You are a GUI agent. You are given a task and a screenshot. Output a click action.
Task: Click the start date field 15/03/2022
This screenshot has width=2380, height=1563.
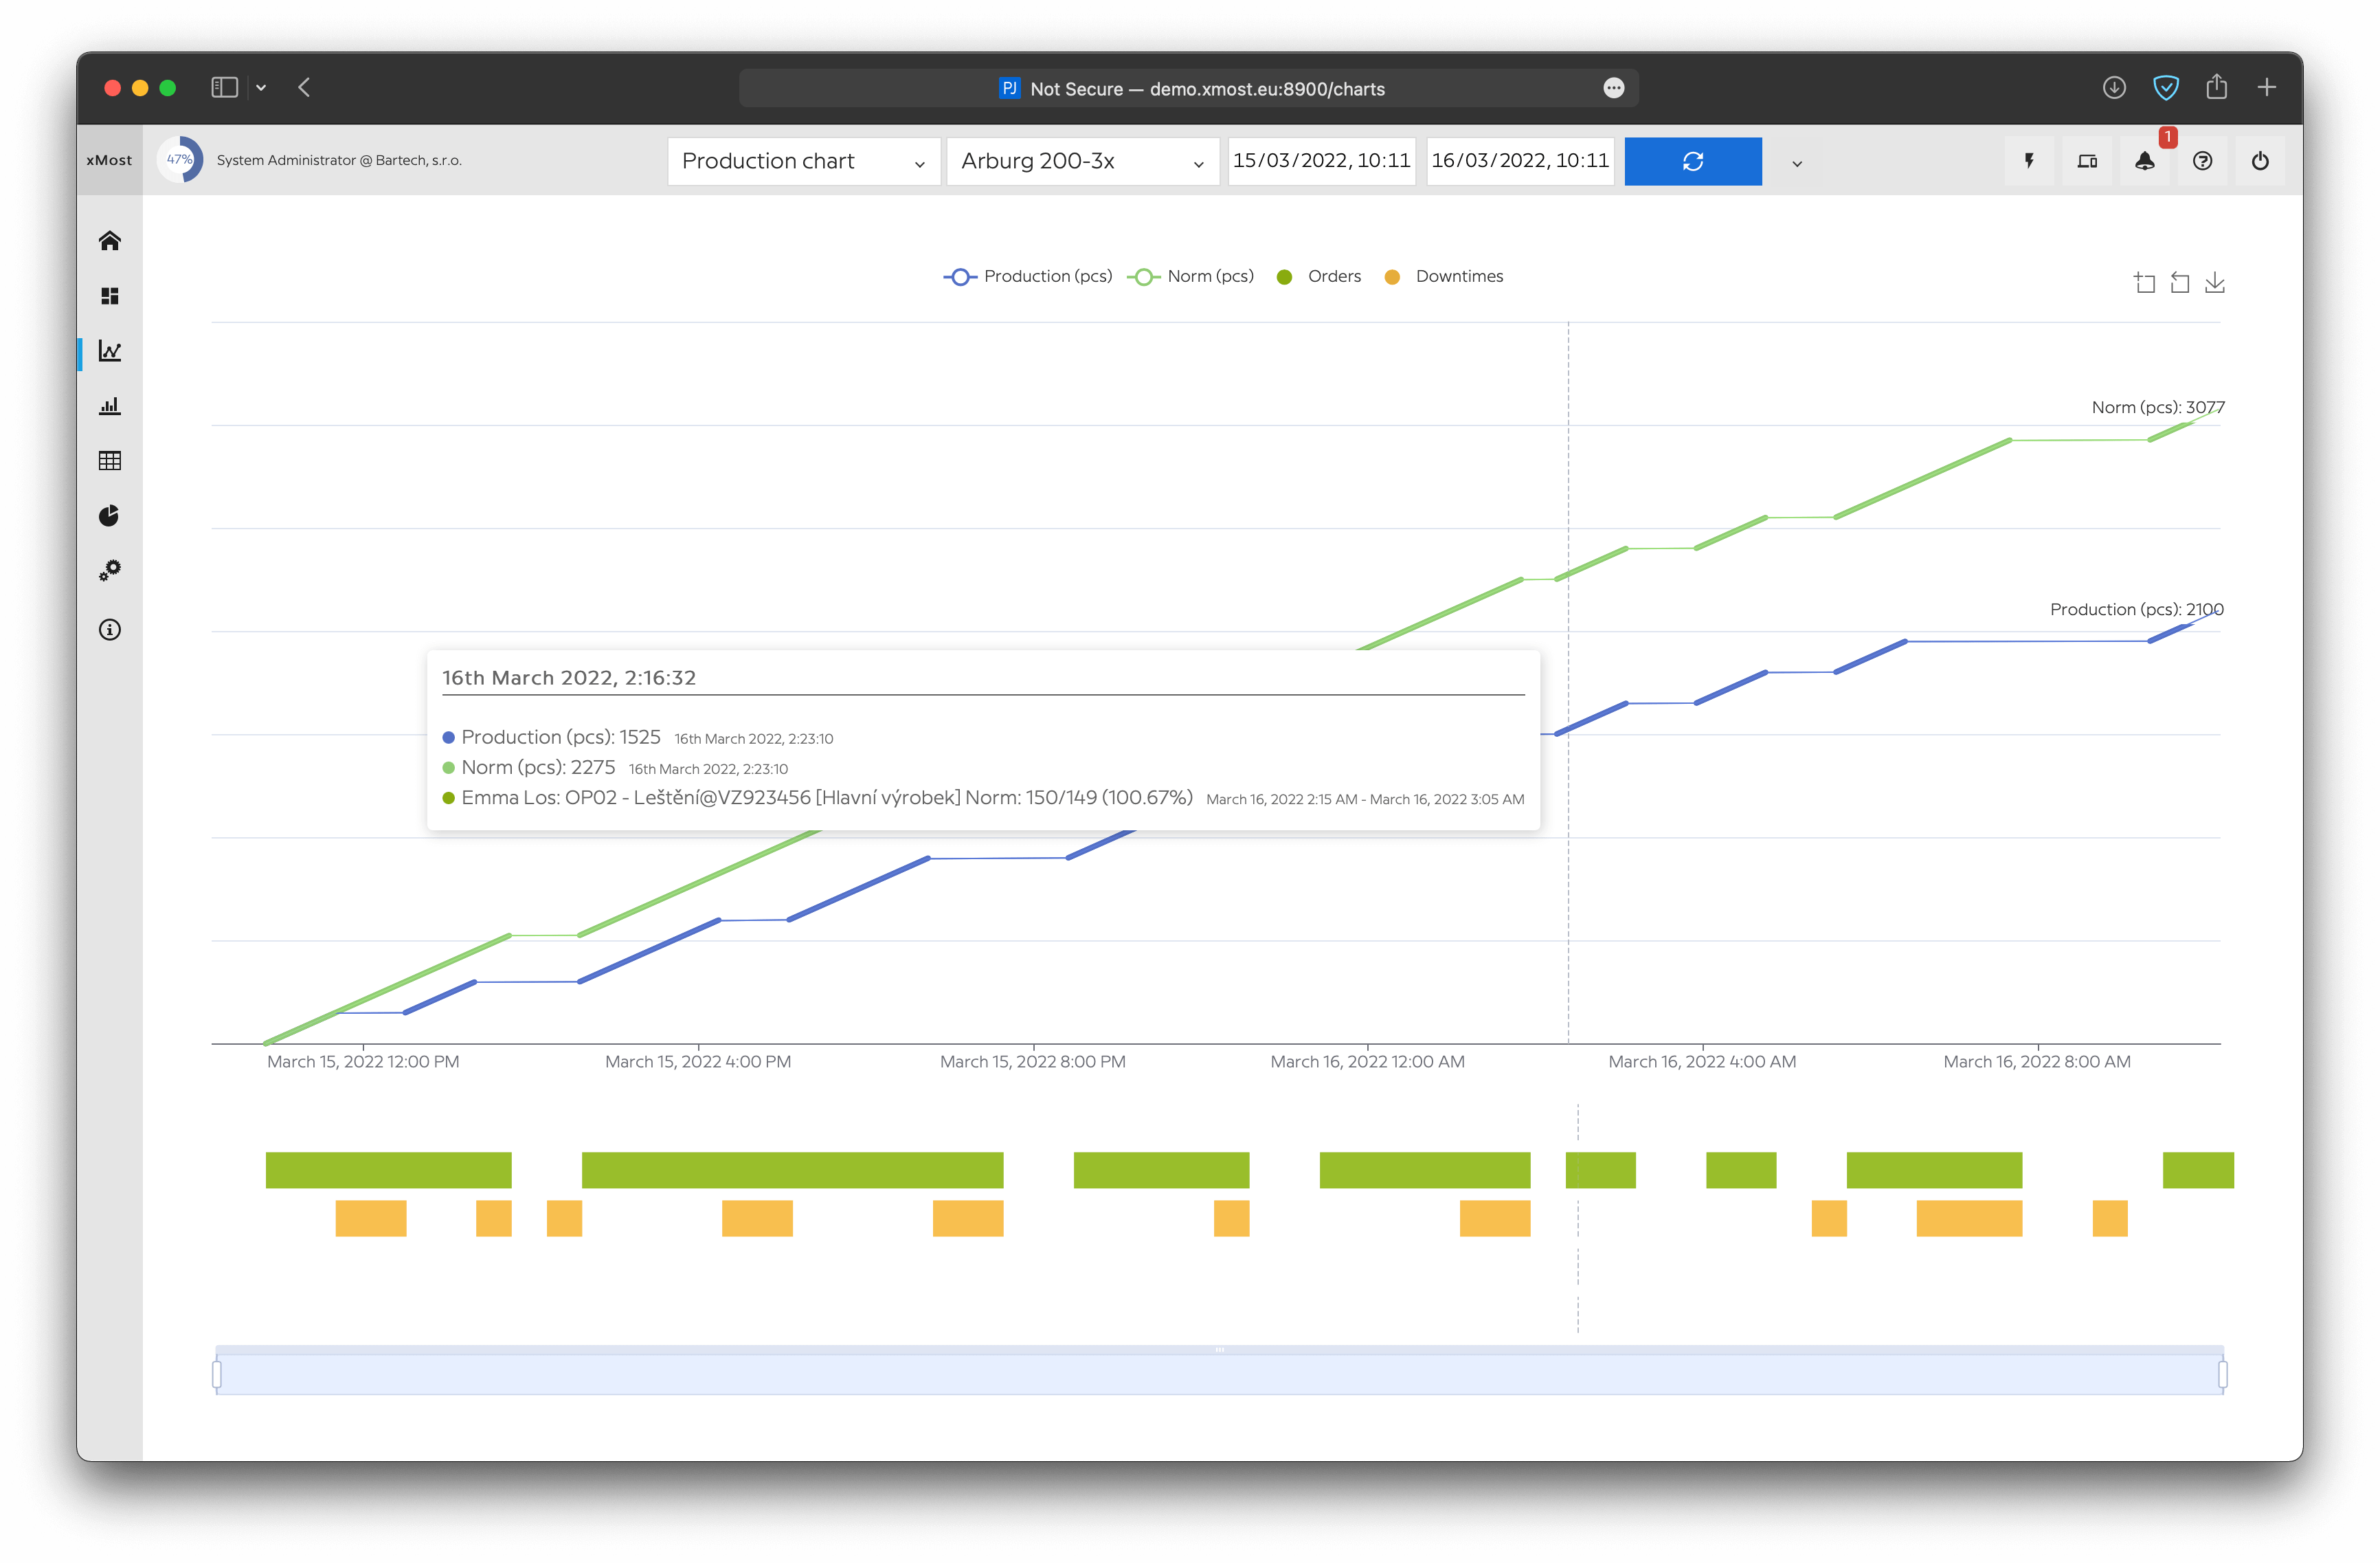pyautogui.click(x=1321, y=161)
